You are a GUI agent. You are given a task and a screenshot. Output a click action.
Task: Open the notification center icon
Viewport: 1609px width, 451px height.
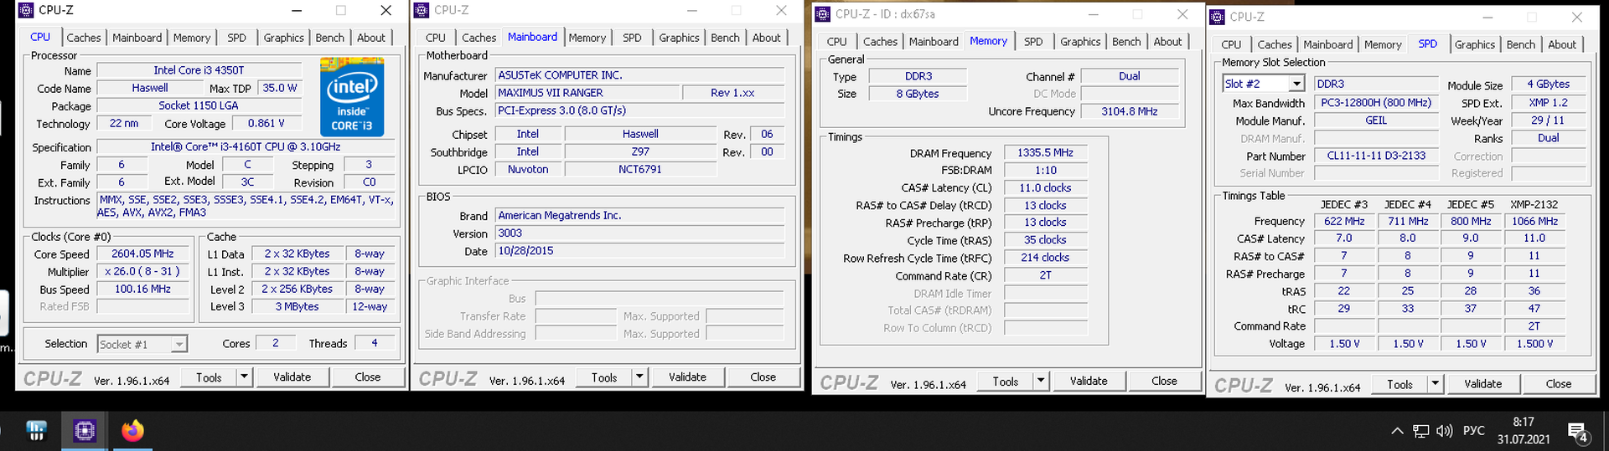(1578, 432)
